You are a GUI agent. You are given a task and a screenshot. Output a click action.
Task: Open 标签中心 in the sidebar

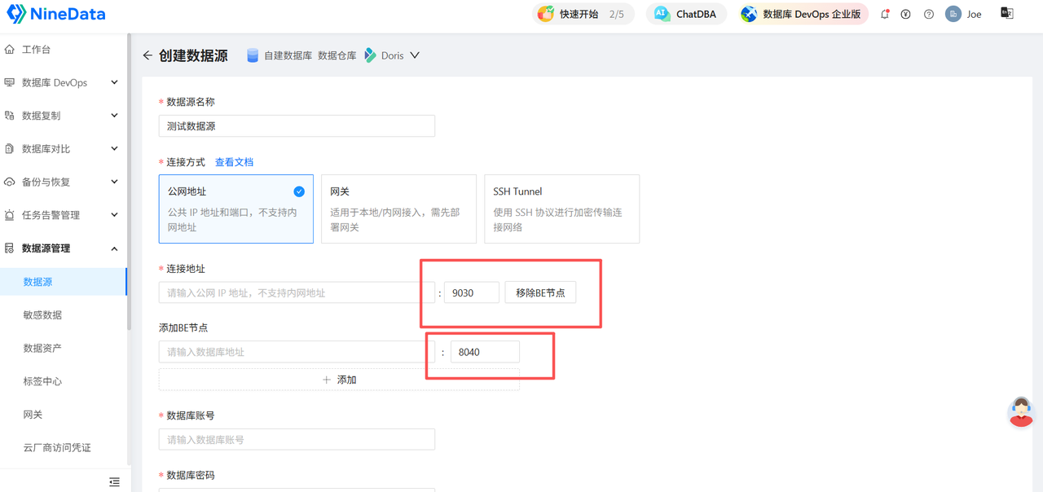pos(42,381)
